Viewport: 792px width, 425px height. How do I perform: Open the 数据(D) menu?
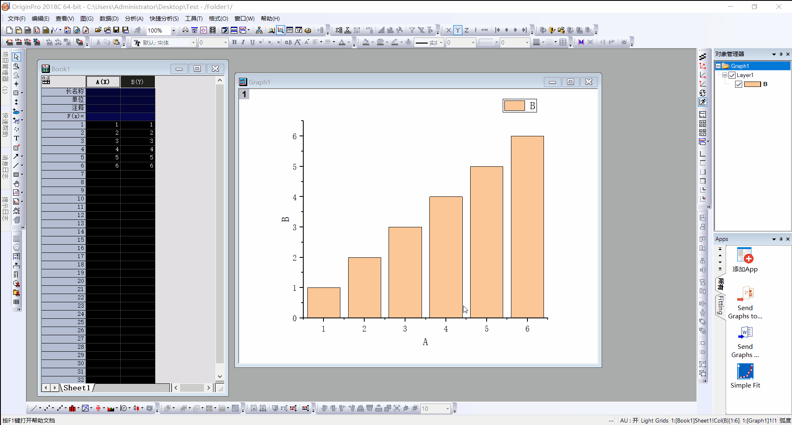click(109, 19)
